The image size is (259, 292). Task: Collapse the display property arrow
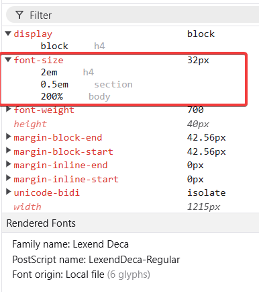point(8,34)
